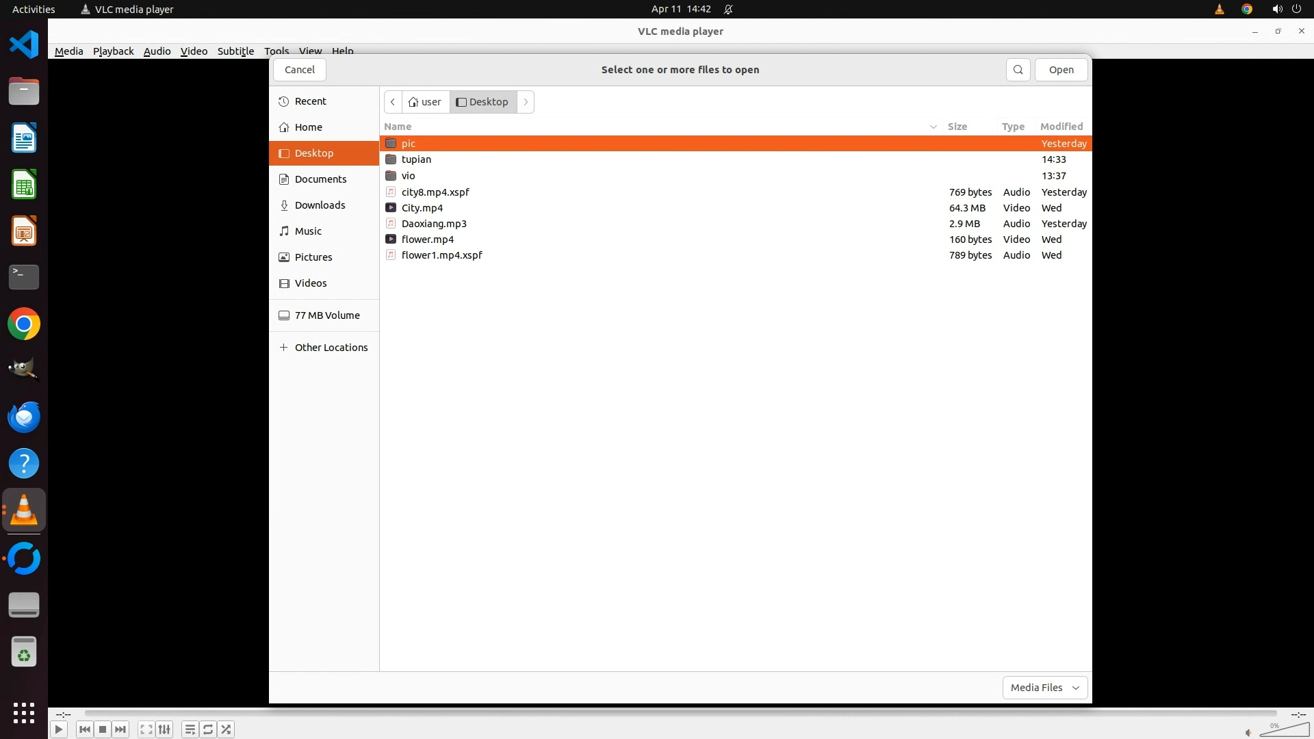
Task: Click the Play button in VLC controls
Action: pos(59,729)
